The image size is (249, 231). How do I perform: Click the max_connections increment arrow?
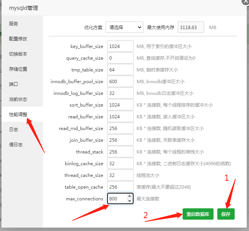pyautogui.click(x=130, y=196)
